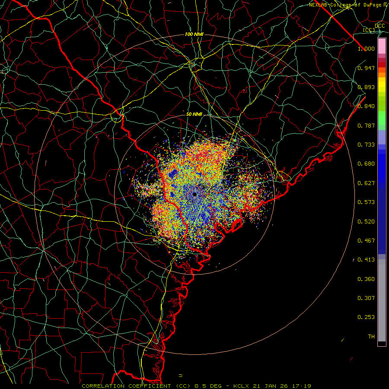389x389 pixels.
Task: Click the KCLX radar site center point
Action: (x=195, y=194)
